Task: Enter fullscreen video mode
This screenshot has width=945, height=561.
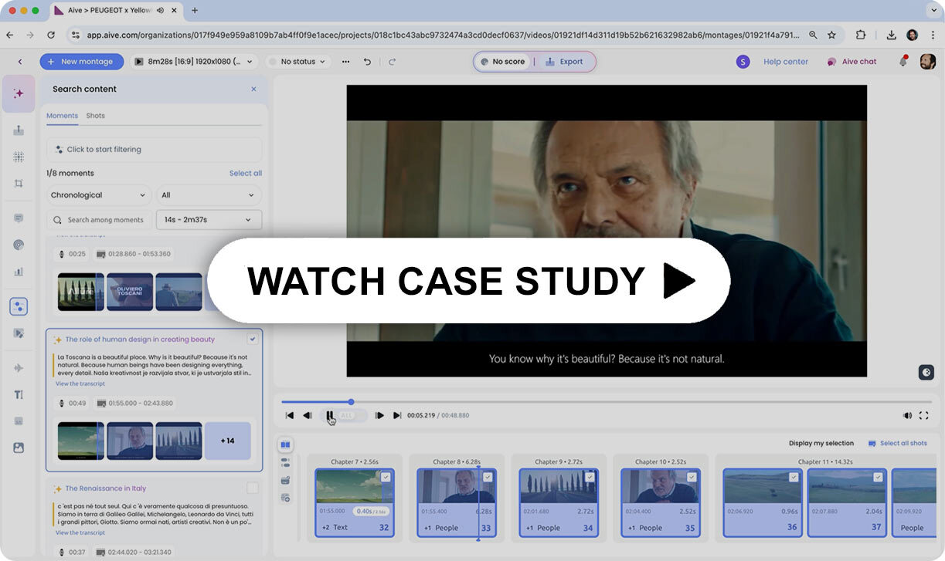Action: 924,415
